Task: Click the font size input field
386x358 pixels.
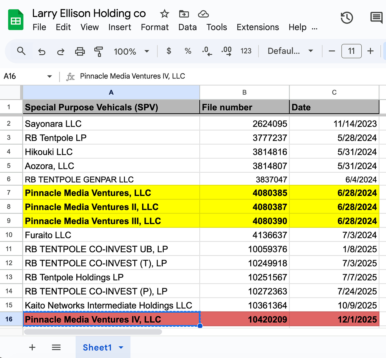Action: (351, 51)
